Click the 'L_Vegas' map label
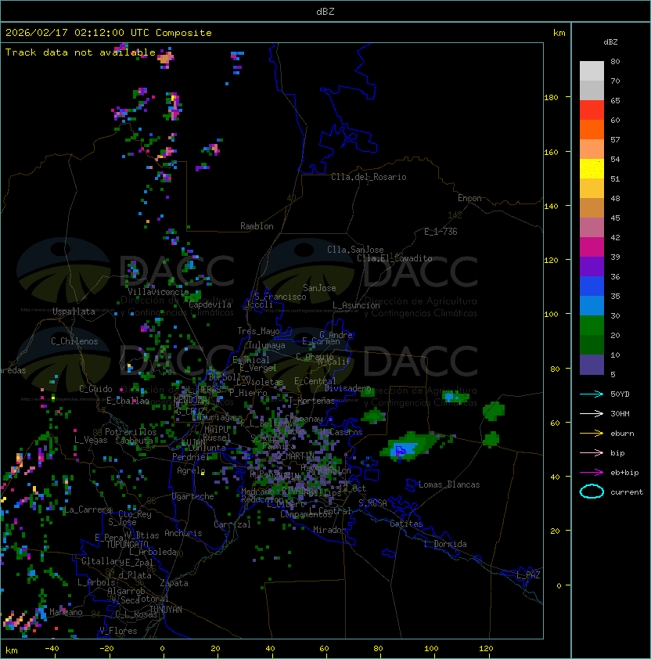Viewport: 651px width, 659px height. point(91,440)
